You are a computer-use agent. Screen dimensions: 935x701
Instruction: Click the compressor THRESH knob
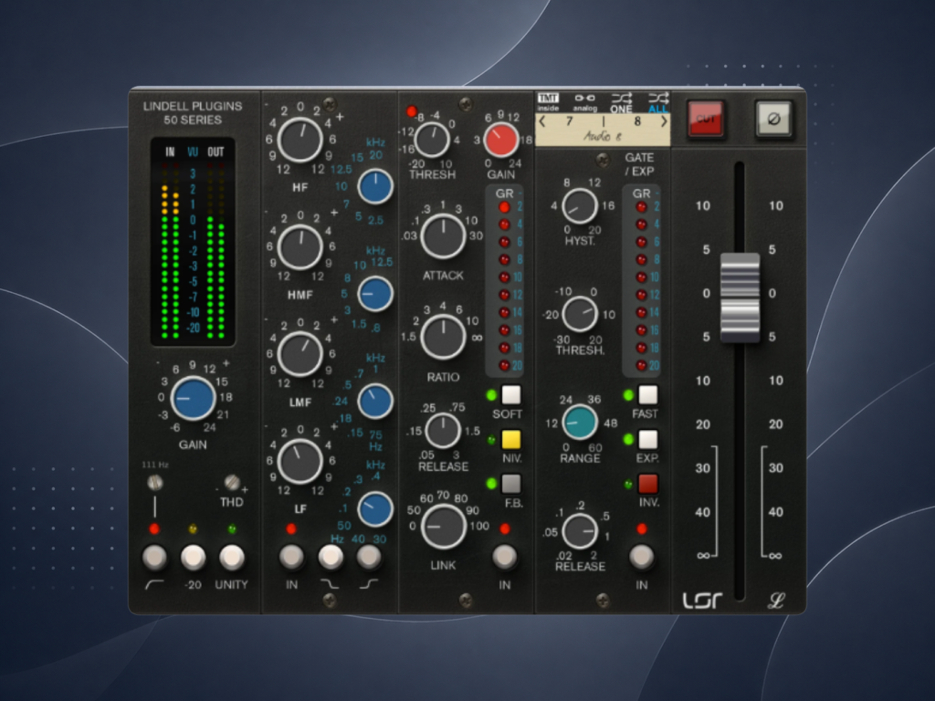(432, 140)
